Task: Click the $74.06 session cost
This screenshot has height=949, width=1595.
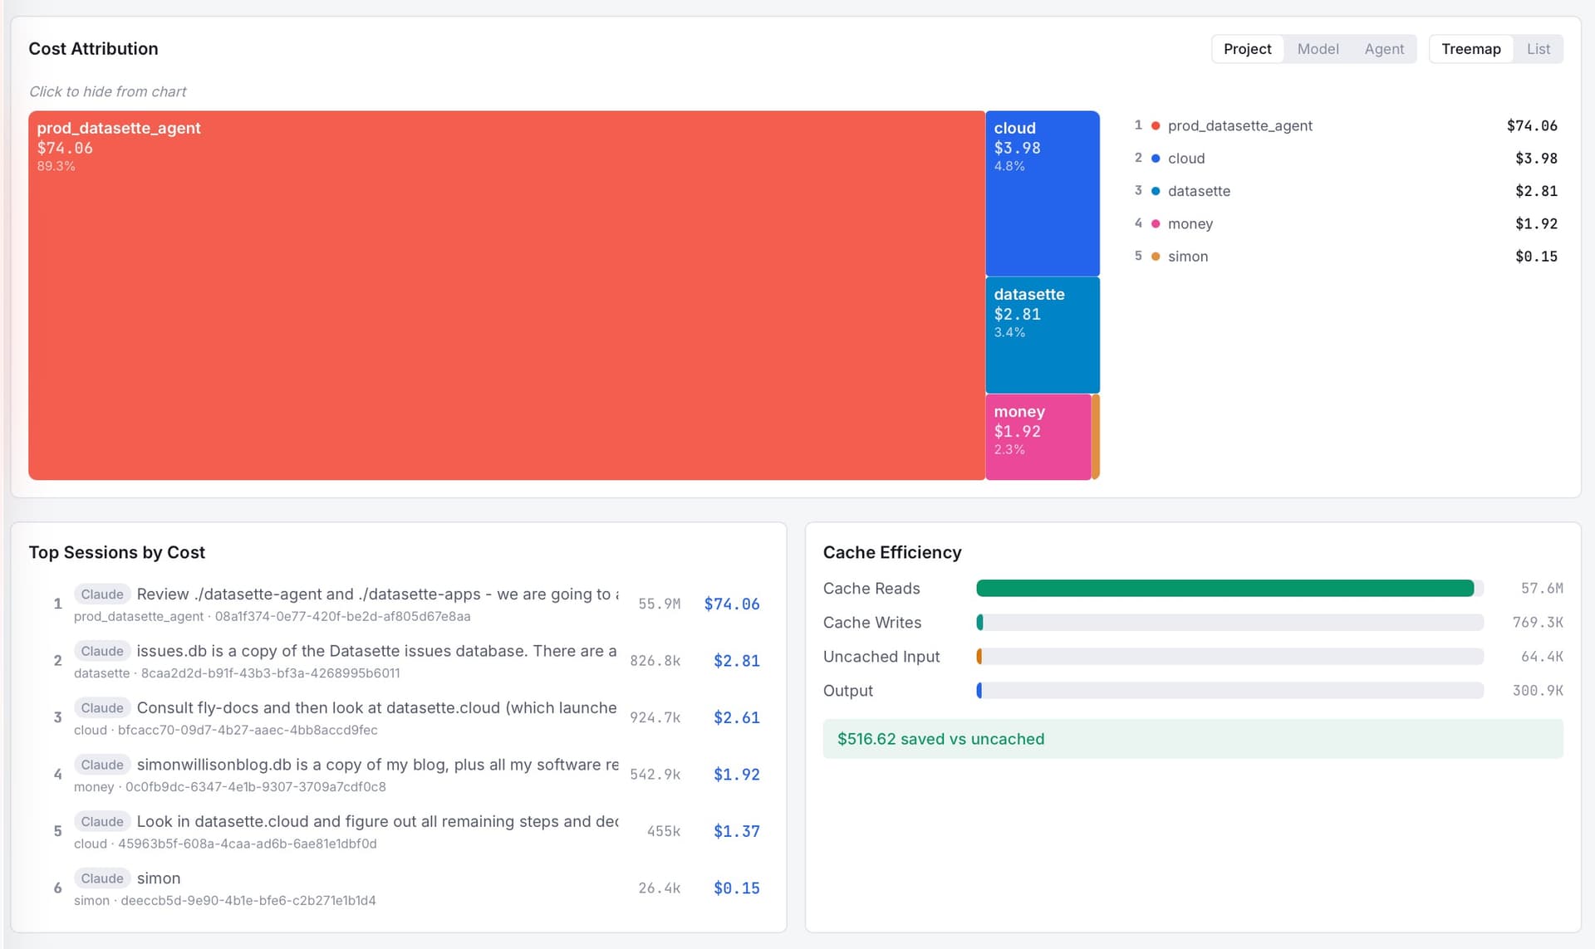Action: (732, 604)
